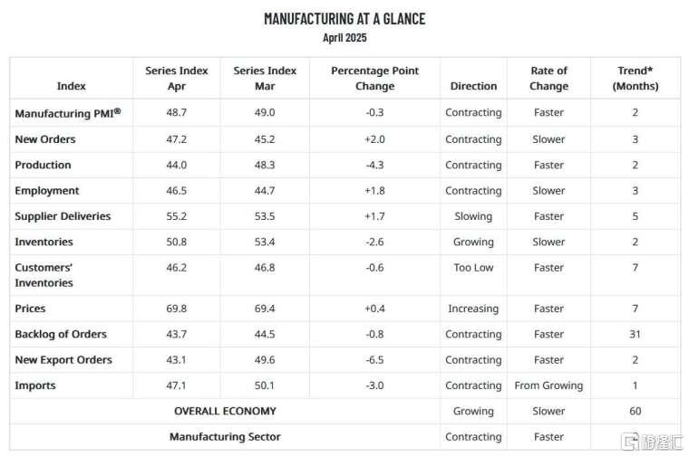This screenshot has height=457, width=689.
Task: Click the Rate of Change header
Action: click(548, 78)
